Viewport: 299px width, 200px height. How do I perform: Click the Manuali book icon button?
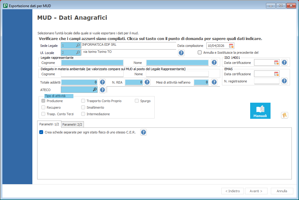(x=260, y=111)
